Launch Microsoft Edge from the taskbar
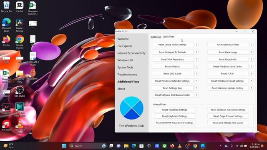 [134, 146]
